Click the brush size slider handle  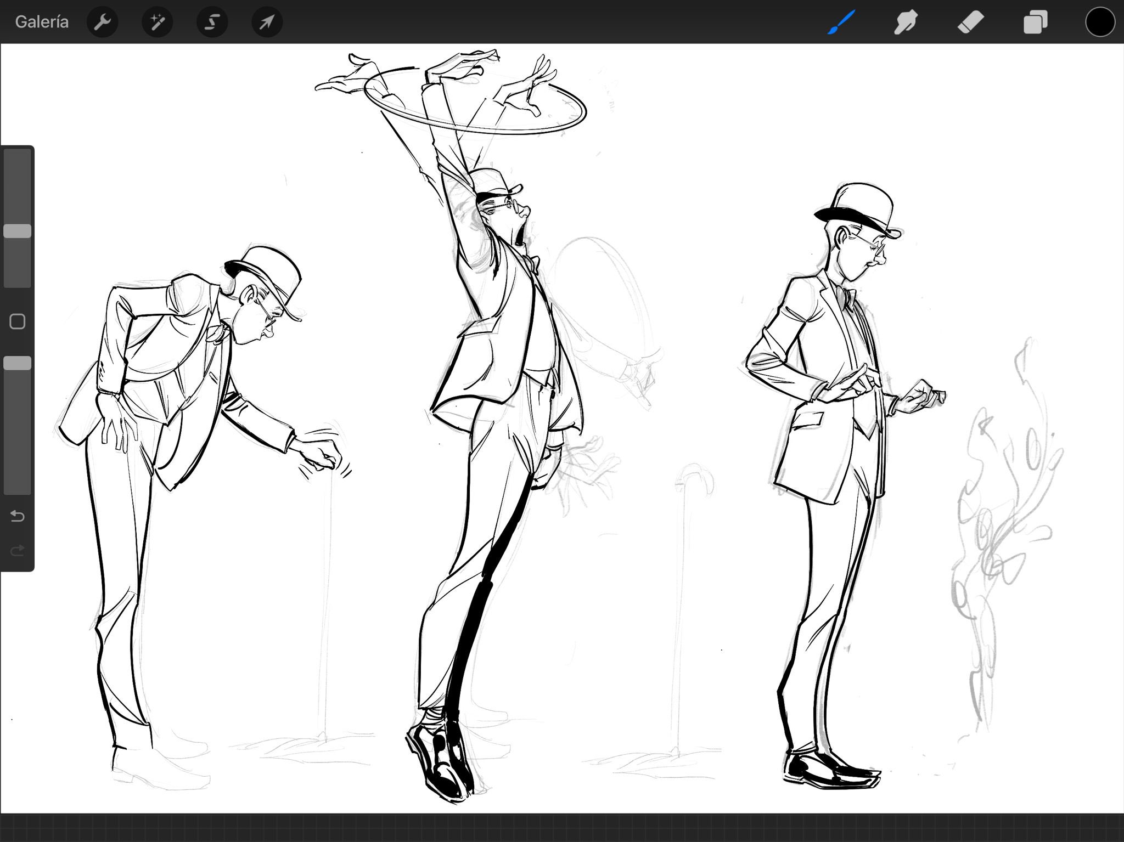[x=18, y=231]
